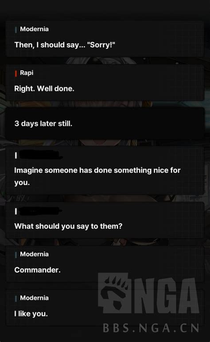Click the NGA bear paw logo watermark
The height and width of the screenshot is (342, 210).
point(114,293)
